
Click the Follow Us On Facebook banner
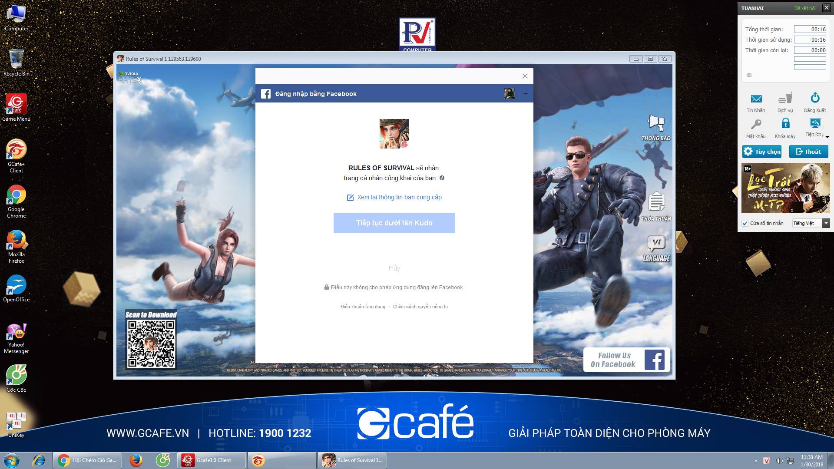click(626, 360)
